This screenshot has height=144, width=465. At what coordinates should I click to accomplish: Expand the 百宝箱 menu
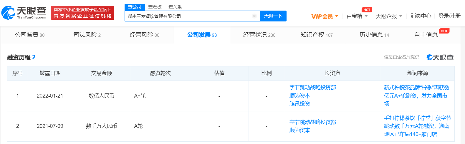click(357, 16)
